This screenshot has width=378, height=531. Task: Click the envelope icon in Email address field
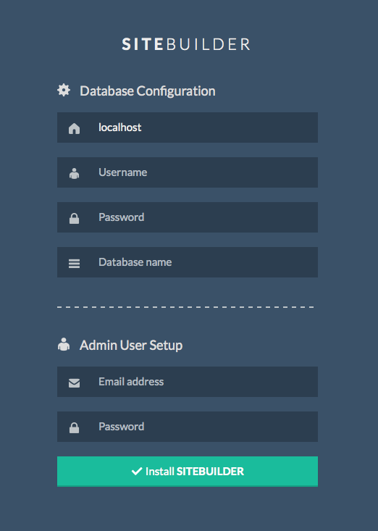(74, 383)
